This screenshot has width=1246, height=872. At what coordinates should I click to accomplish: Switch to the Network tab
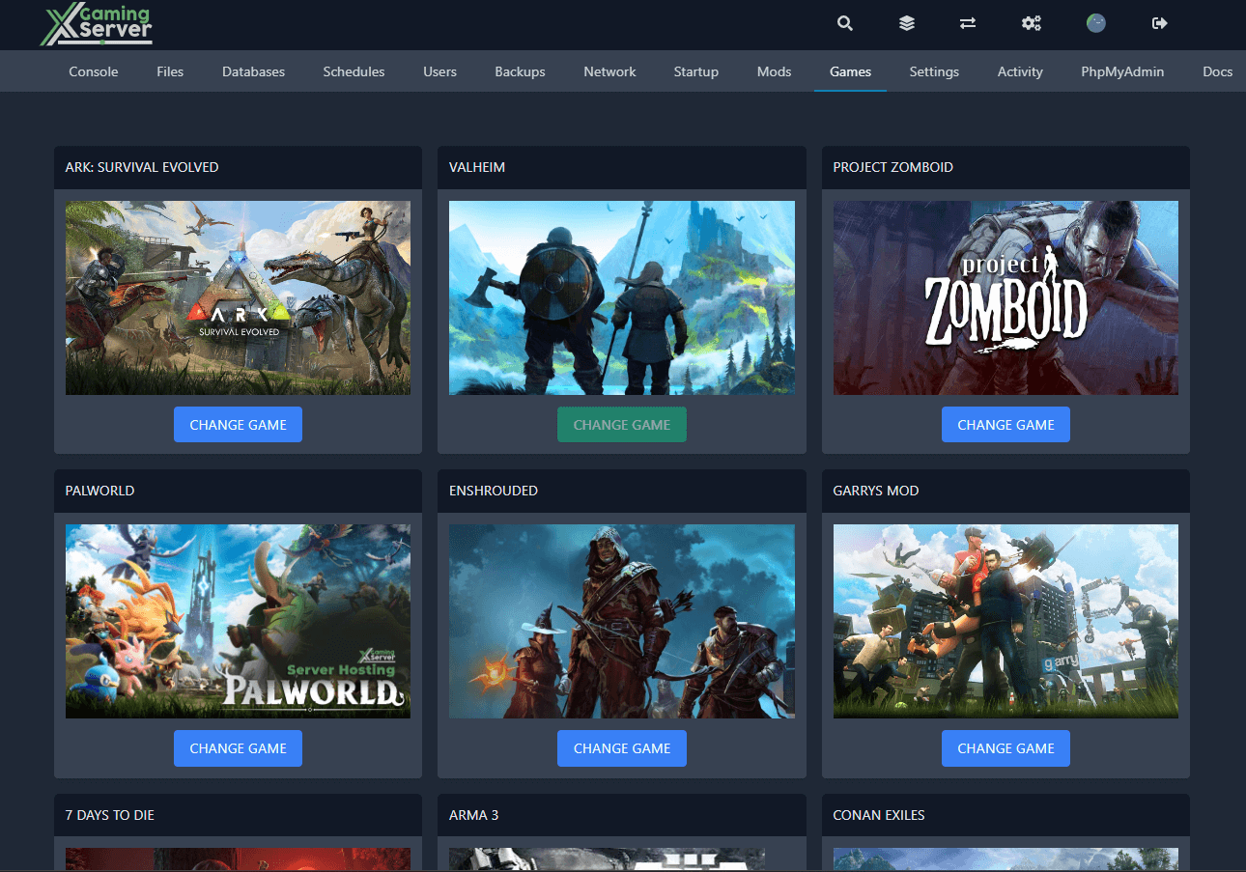609,71
